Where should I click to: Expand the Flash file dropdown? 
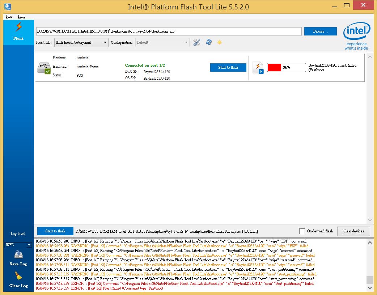coord(105,43)
